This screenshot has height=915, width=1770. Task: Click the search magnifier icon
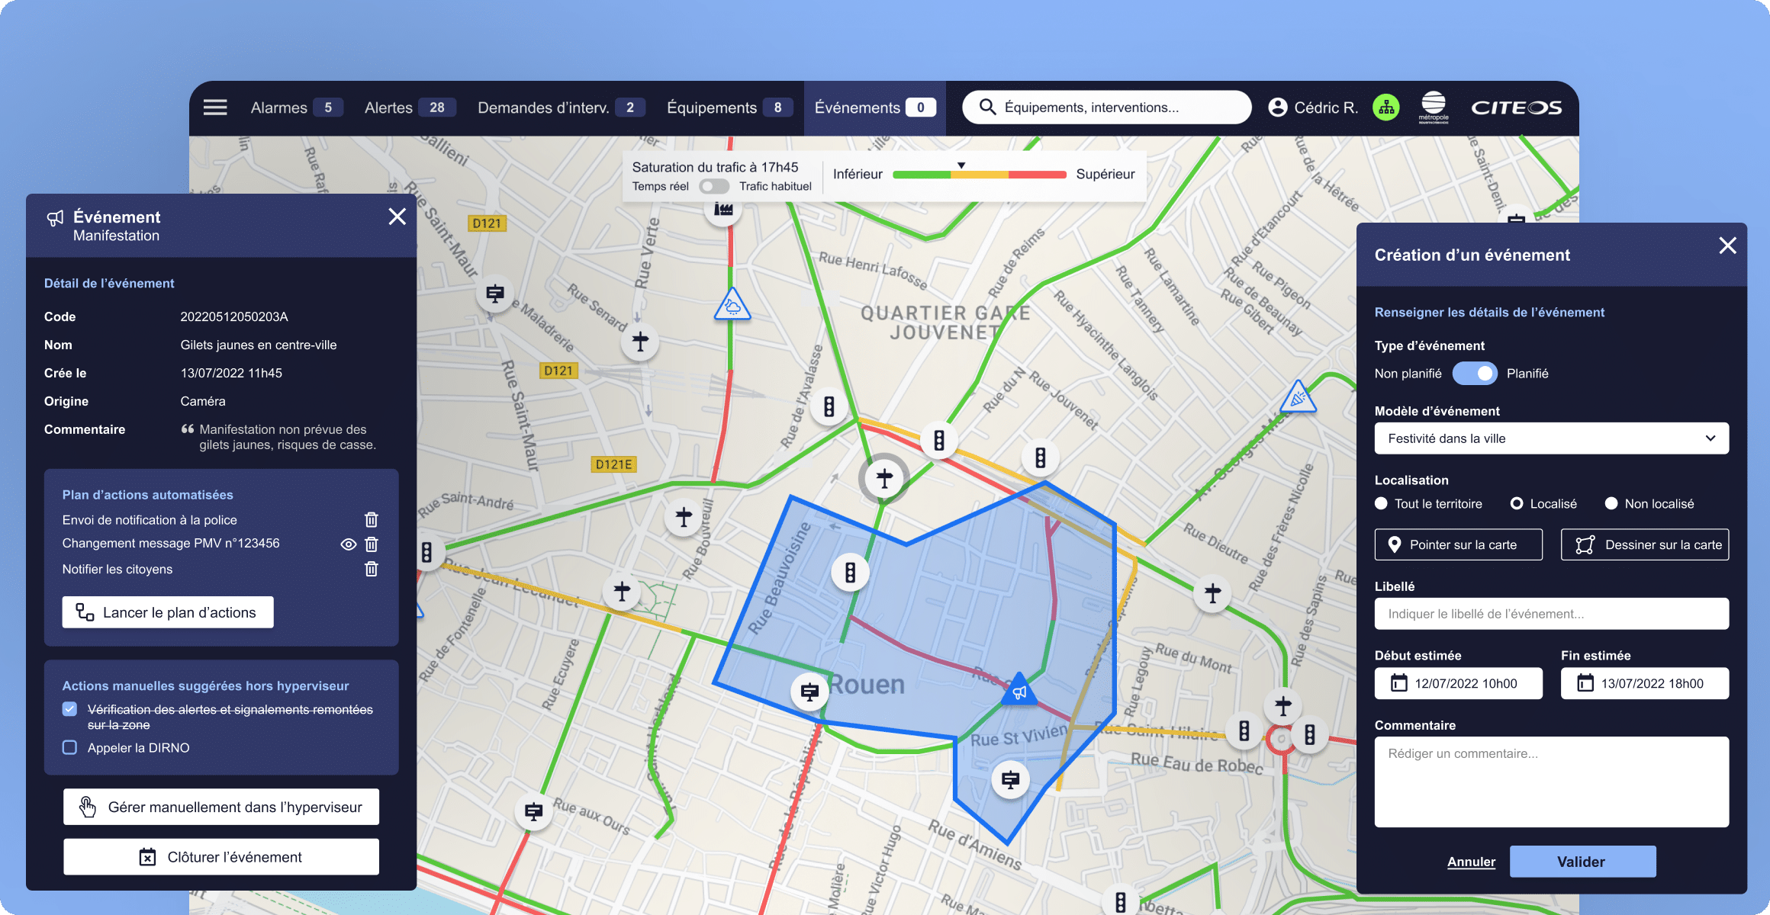click(987, 108)
